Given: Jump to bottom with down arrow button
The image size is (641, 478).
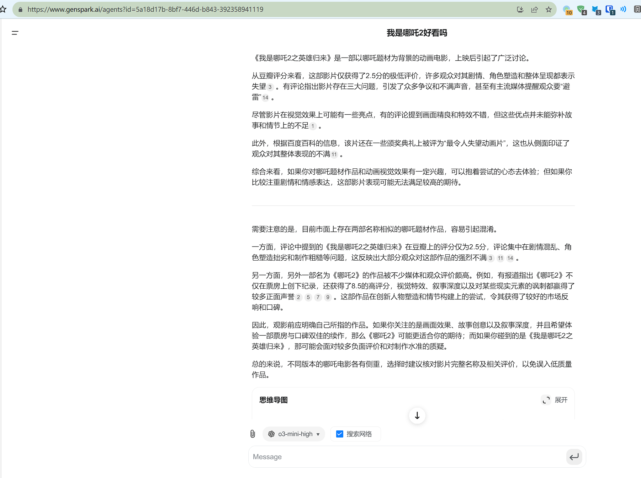Looking at the screenshot, I should pyautogui.click(x=417, y=415).
